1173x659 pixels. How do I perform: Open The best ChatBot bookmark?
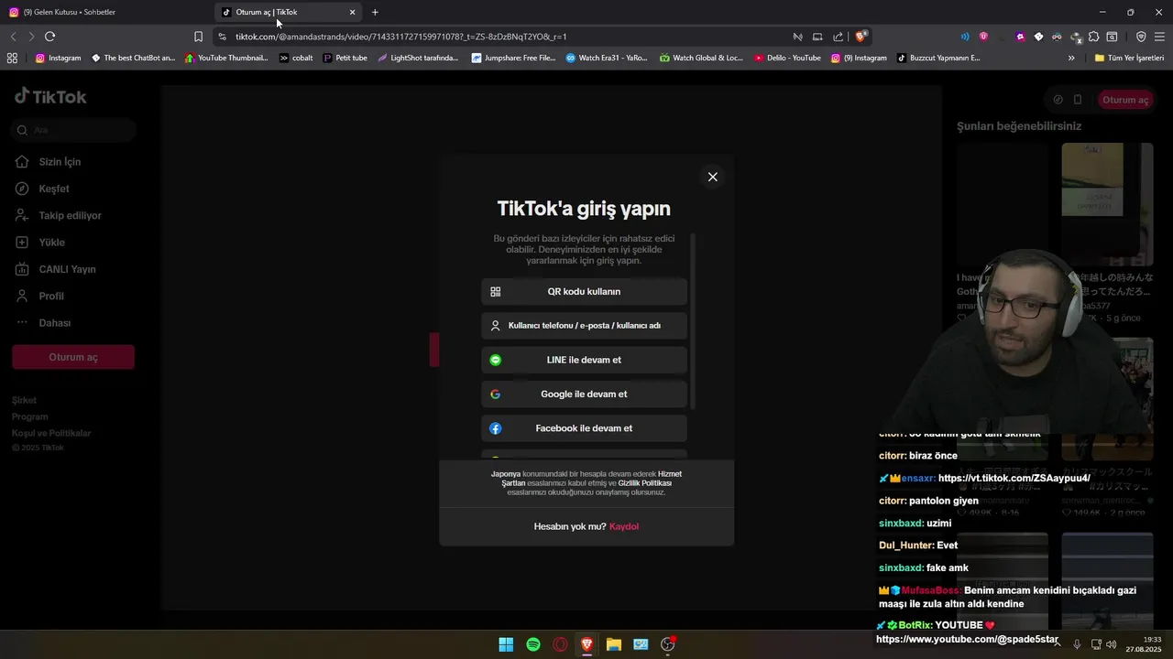[x=133, y=58]
